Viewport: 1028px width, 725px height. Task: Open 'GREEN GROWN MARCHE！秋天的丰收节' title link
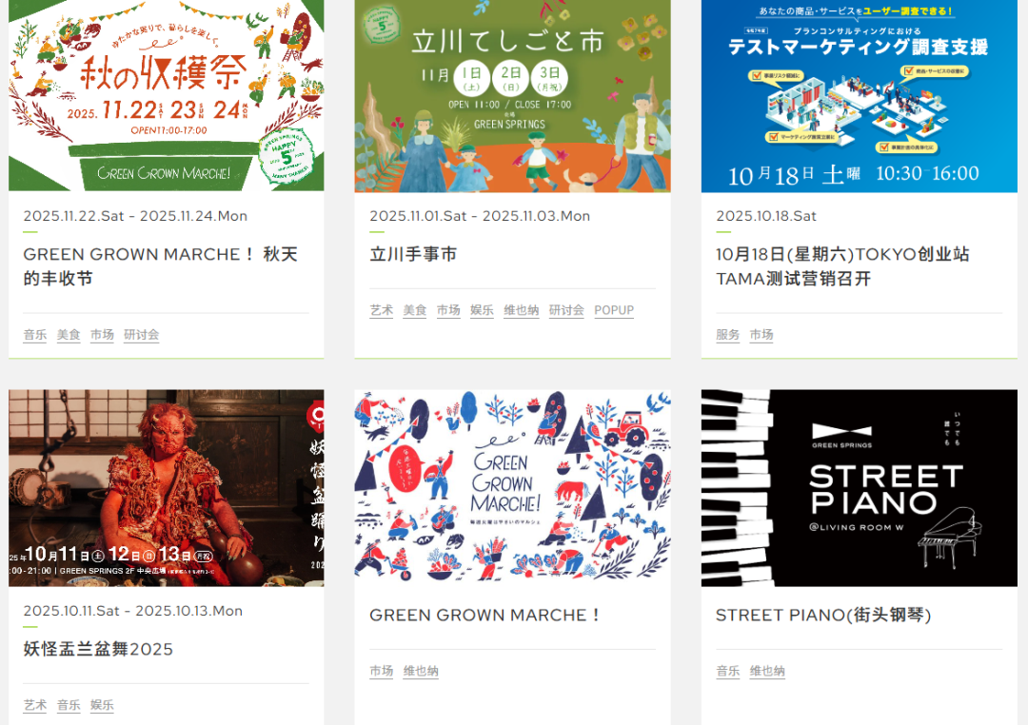tap(161, 266)
